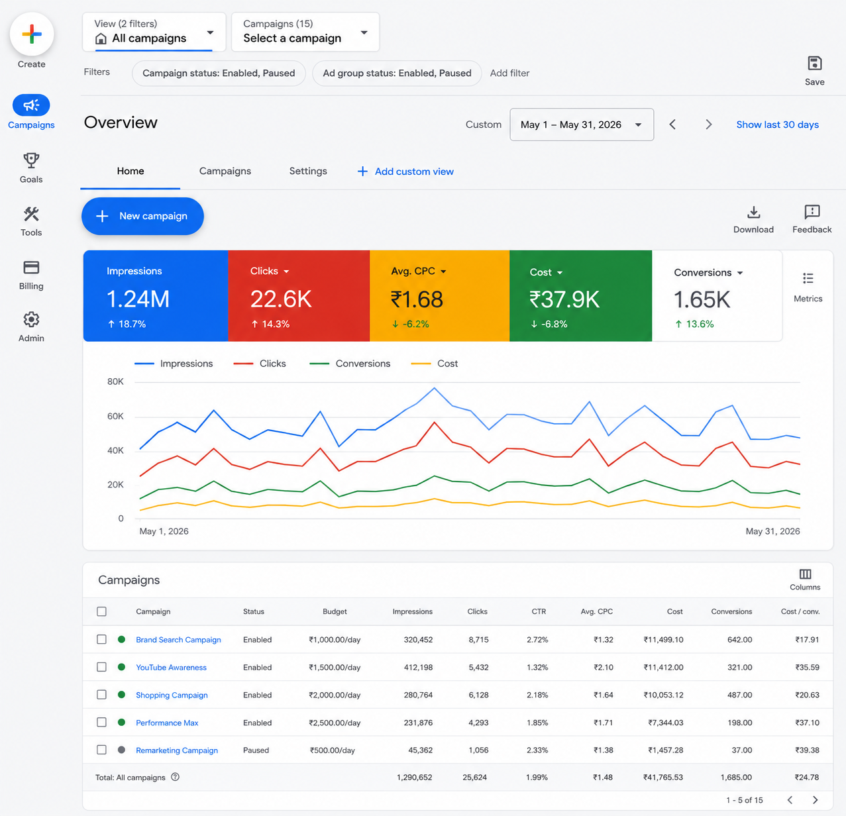
Task: Click Ad group status filter chip
Action: pyautogui.click(x=397, y=73)
